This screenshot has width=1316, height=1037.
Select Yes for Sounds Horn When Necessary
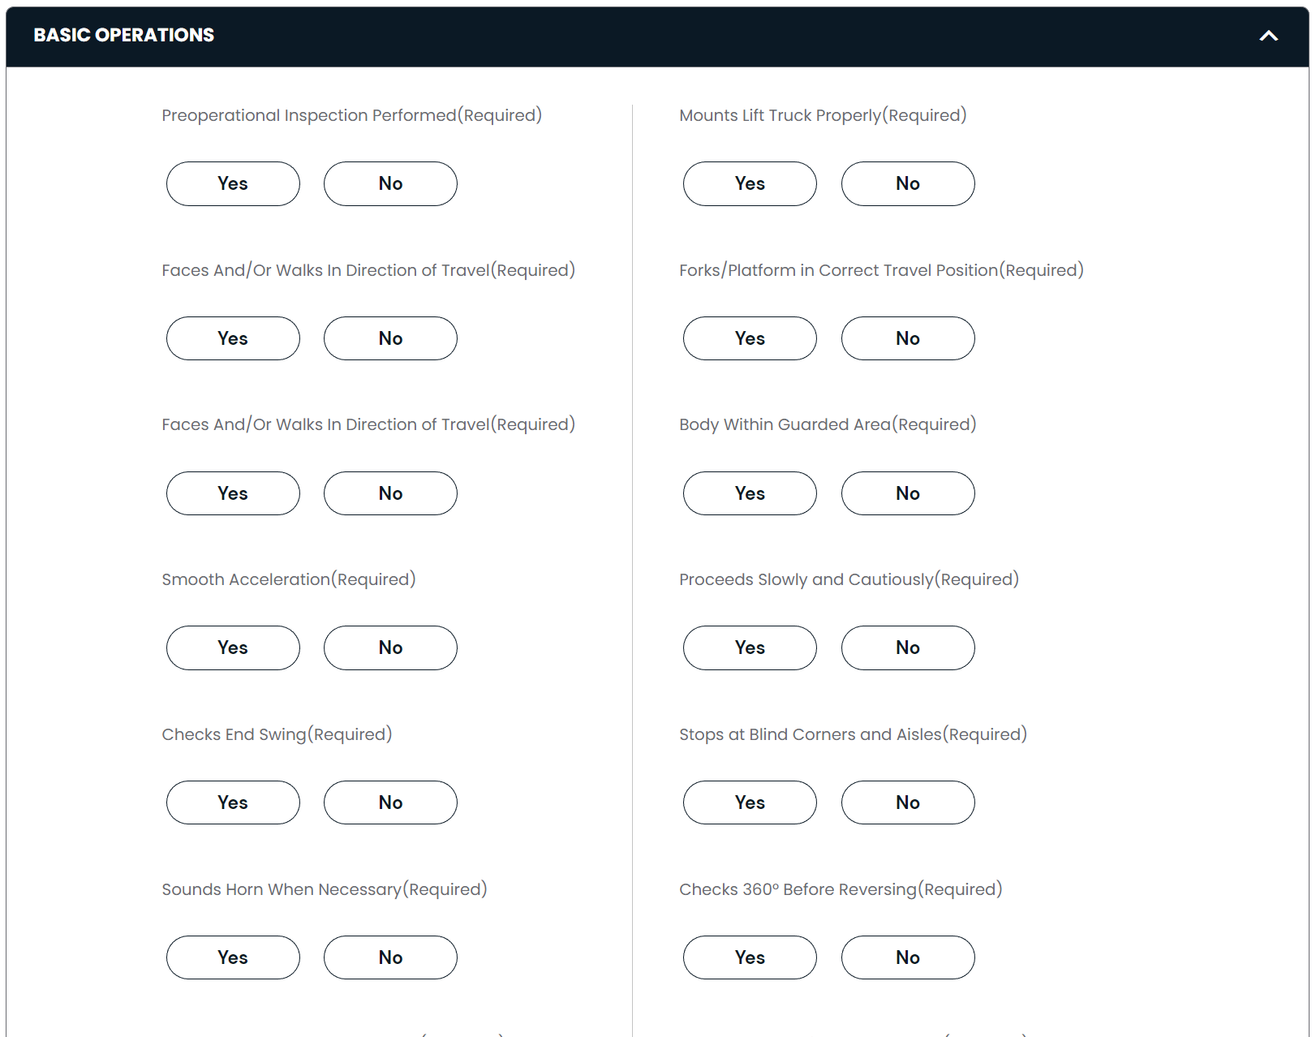coord(233,957)
